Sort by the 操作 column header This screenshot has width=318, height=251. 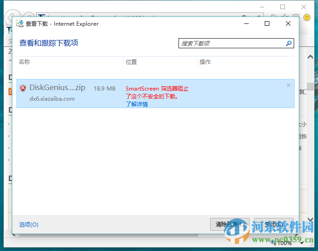(x=205, y=62)
